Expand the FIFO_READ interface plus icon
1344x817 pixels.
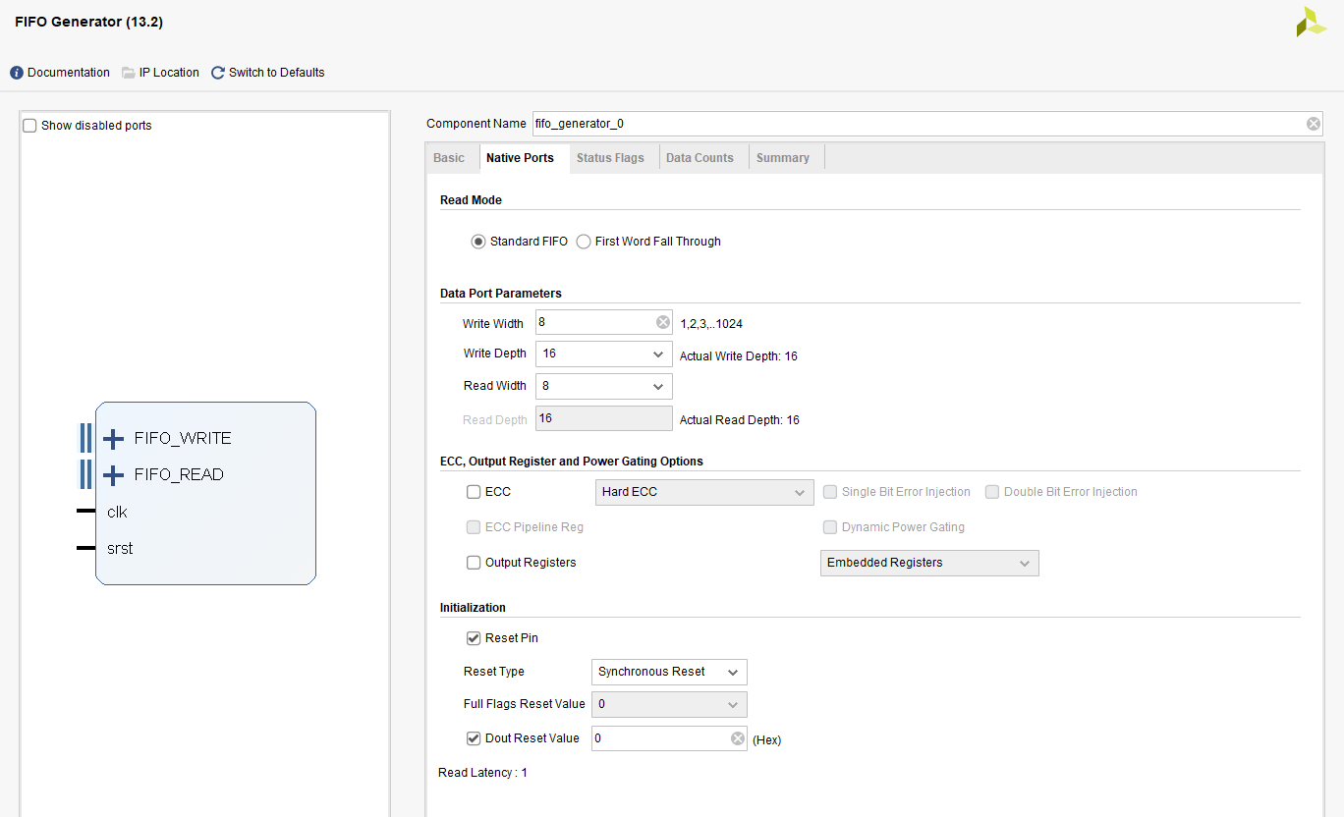pyautogui.click(x=114, y=475)
